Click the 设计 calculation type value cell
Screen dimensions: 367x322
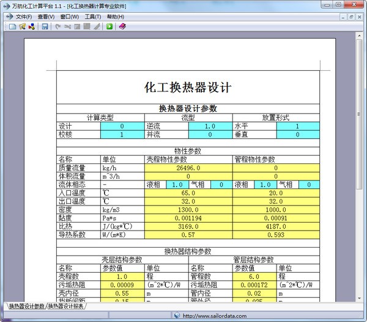point(122,126)
